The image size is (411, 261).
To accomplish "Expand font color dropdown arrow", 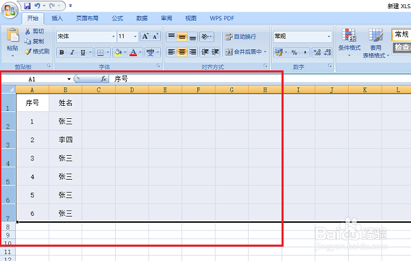I will tap(140, 53).
